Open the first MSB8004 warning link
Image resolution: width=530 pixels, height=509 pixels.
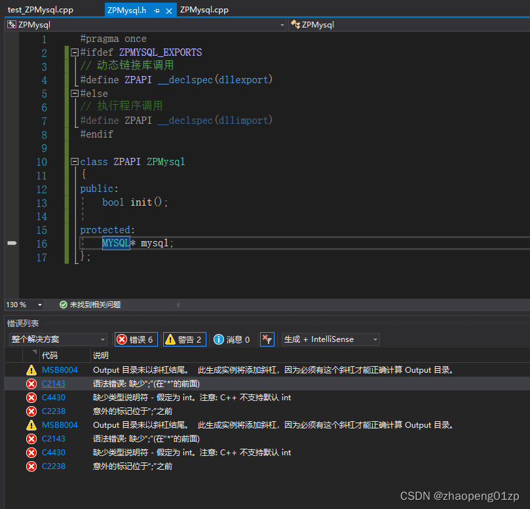60,370
